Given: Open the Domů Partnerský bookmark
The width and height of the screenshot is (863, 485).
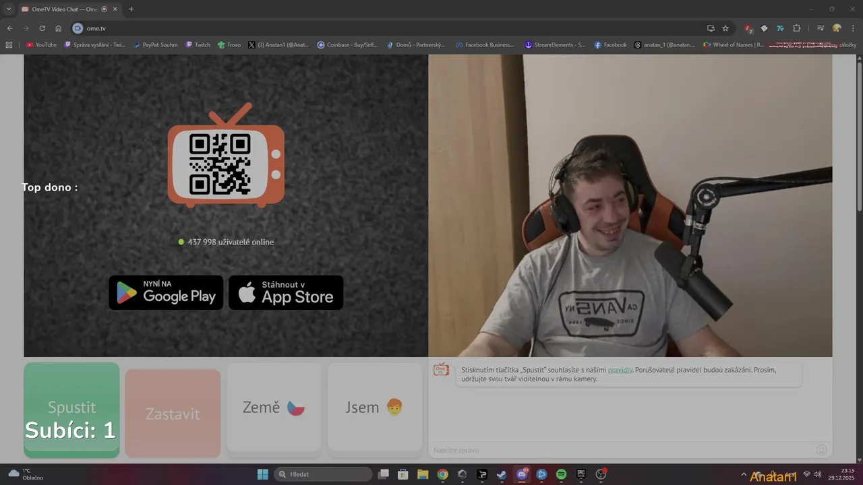Looking at the screenshot, I should (415, 45).
